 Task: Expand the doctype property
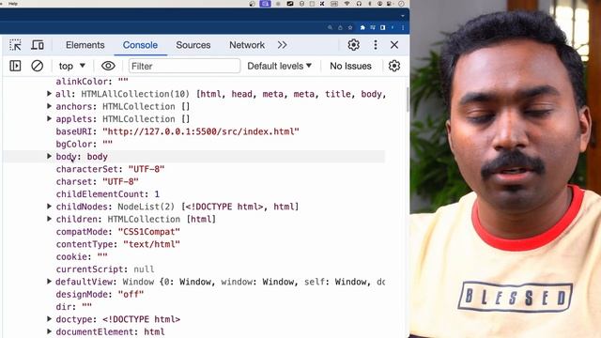point(49,319)
